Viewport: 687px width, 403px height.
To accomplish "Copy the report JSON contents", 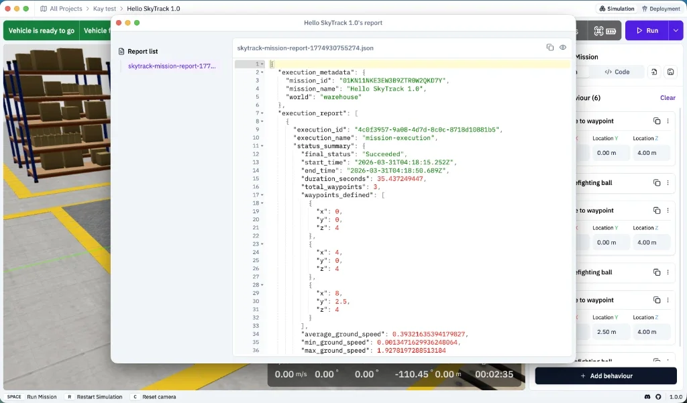I will [550, 48].
